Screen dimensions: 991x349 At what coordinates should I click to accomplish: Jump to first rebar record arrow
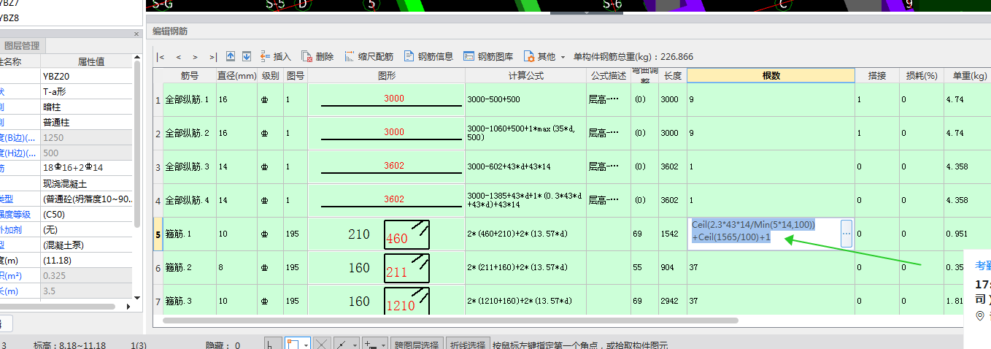tap(161, 57)
